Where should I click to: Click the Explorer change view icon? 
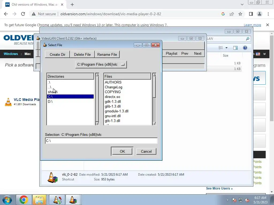point(221,48)
